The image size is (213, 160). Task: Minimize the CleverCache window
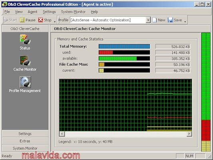click(x=197, y=4)
